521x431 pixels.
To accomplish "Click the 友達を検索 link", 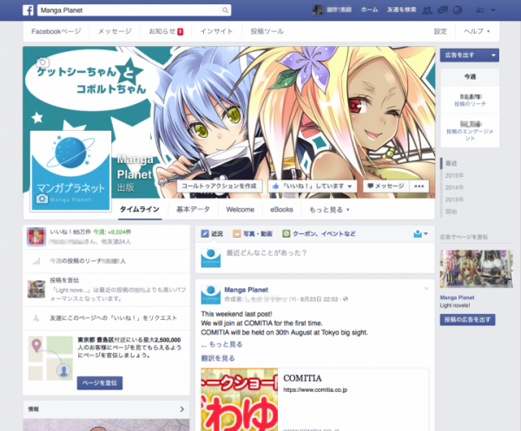I will tap(401, 10).
